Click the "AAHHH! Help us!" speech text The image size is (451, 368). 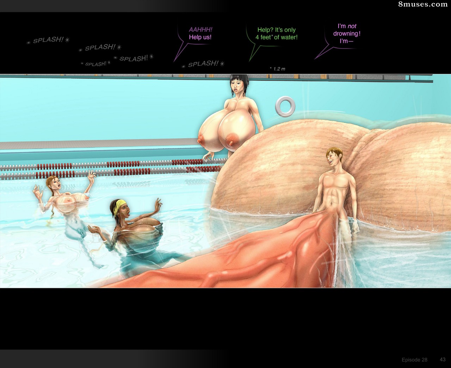click(200, 33)
